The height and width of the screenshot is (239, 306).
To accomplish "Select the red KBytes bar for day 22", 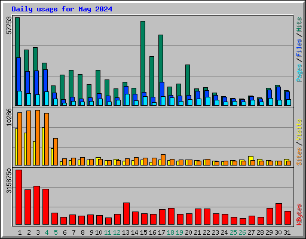I will pyautogui.click(x=207, y=217).
